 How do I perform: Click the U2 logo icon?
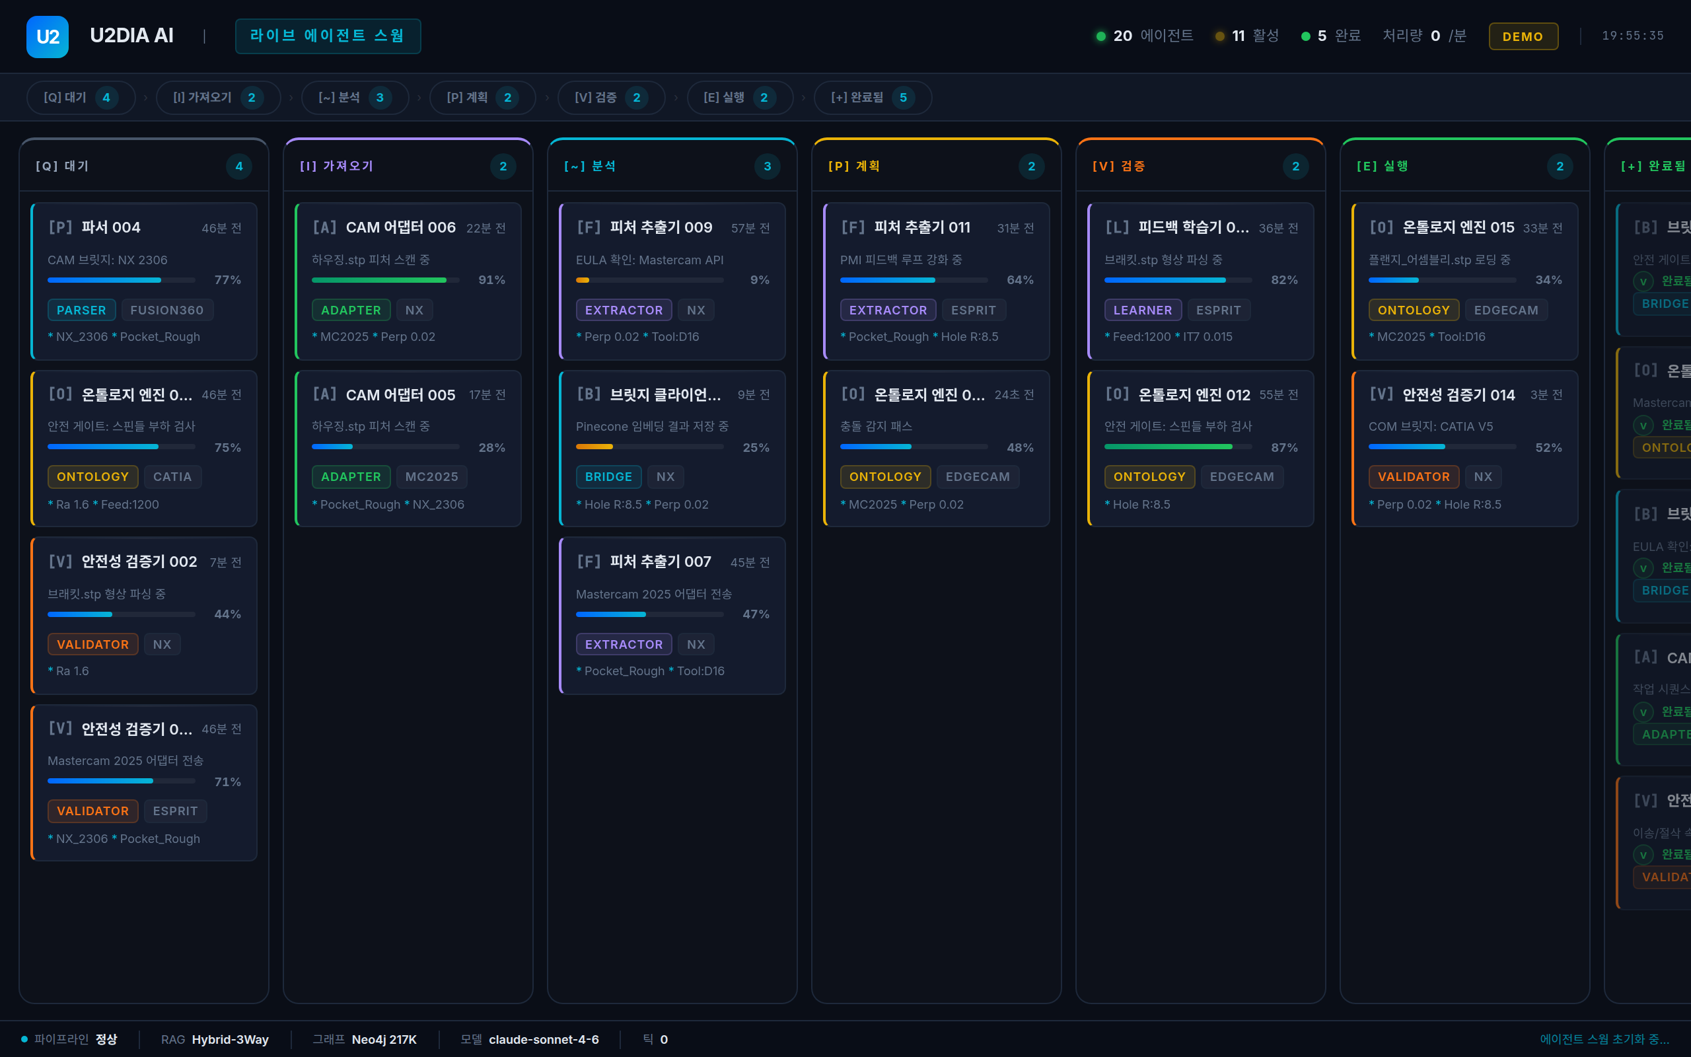[x=48, y=36]
